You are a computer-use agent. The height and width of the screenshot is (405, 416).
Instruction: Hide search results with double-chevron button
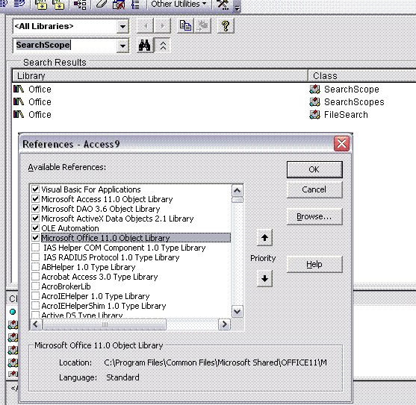(163, 45)
